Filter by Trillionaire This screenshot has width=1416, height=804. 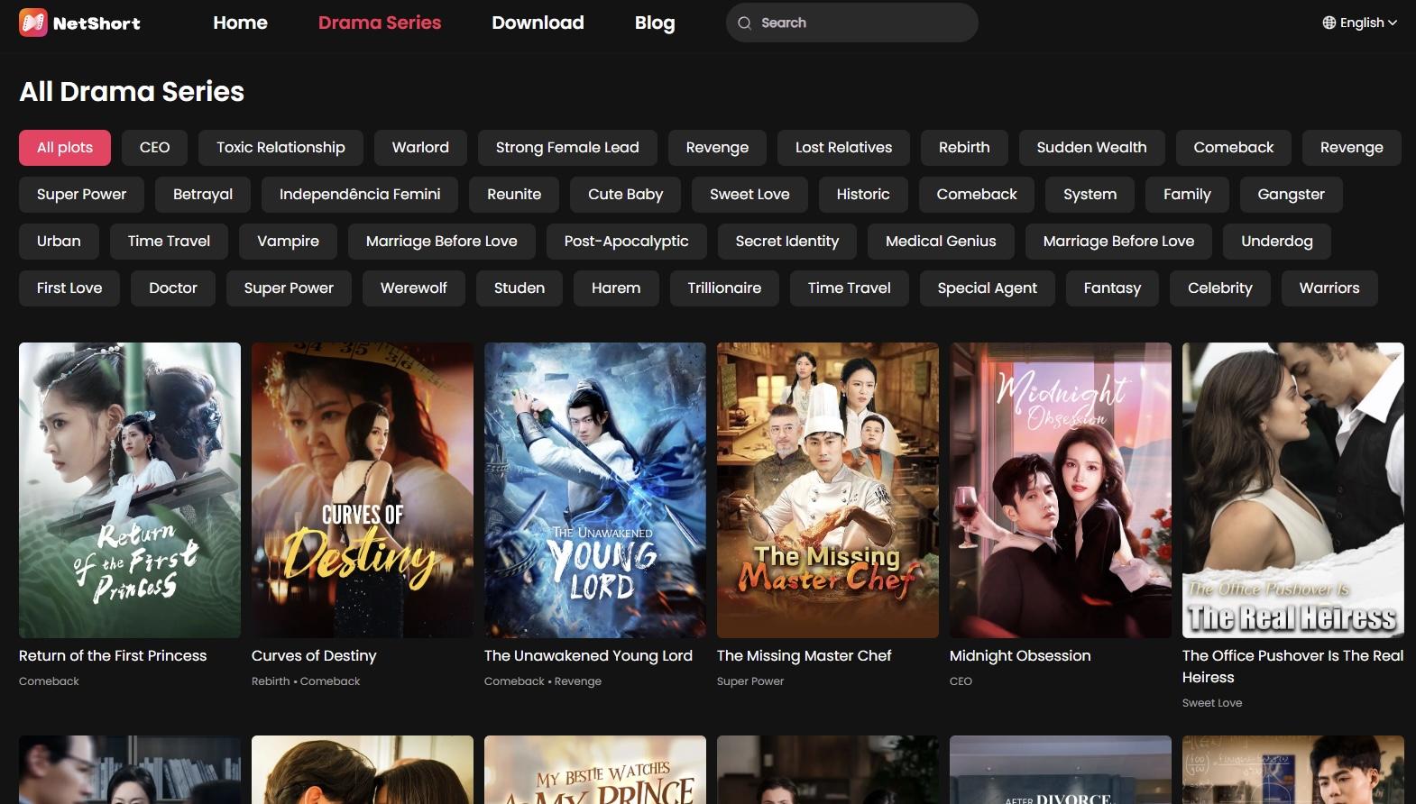click(x=724, y=288)
